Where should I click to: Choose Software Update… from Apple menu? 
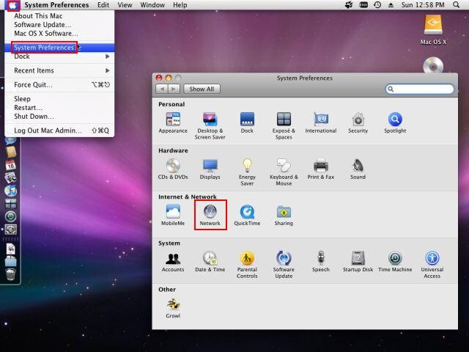(x=59, y=24)
